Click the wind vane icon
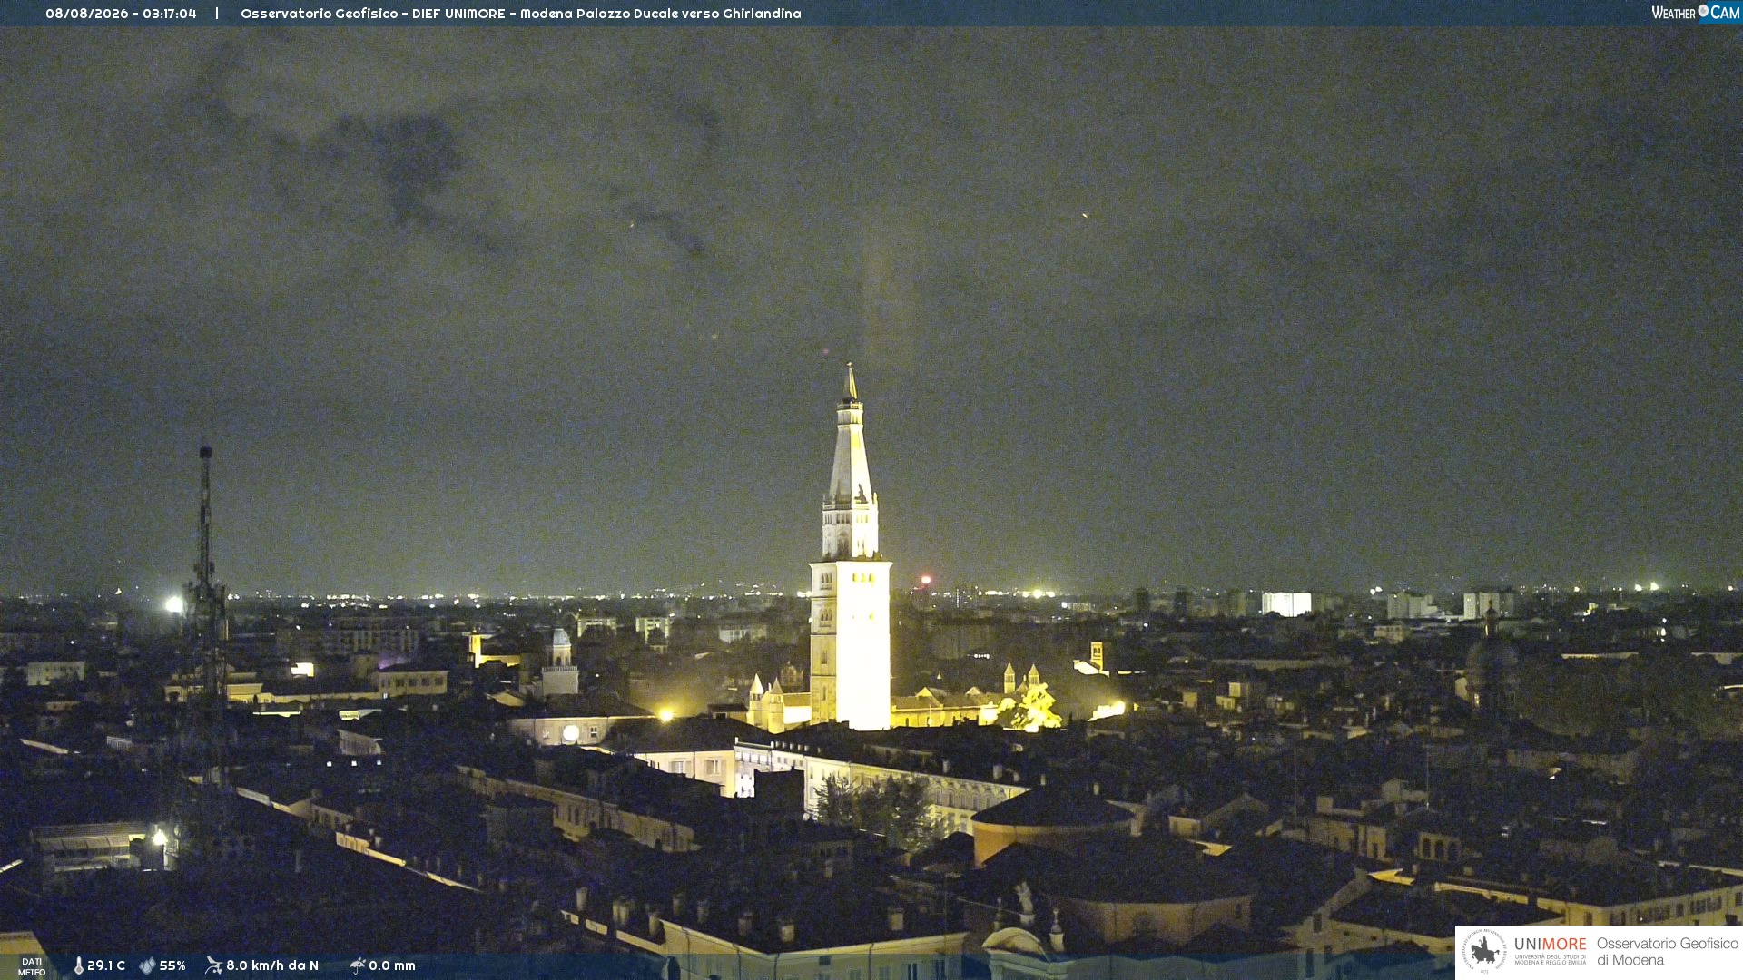 tap(213, 965)
